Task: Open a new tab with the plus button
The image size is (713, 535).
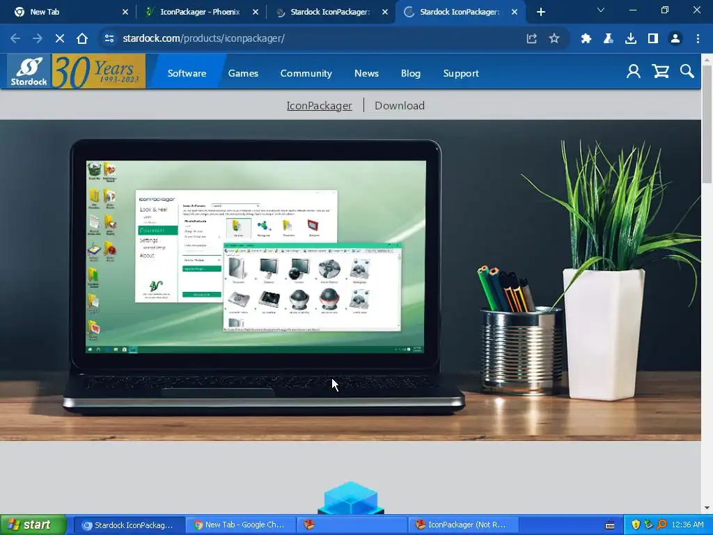Action: coord(540,12)
